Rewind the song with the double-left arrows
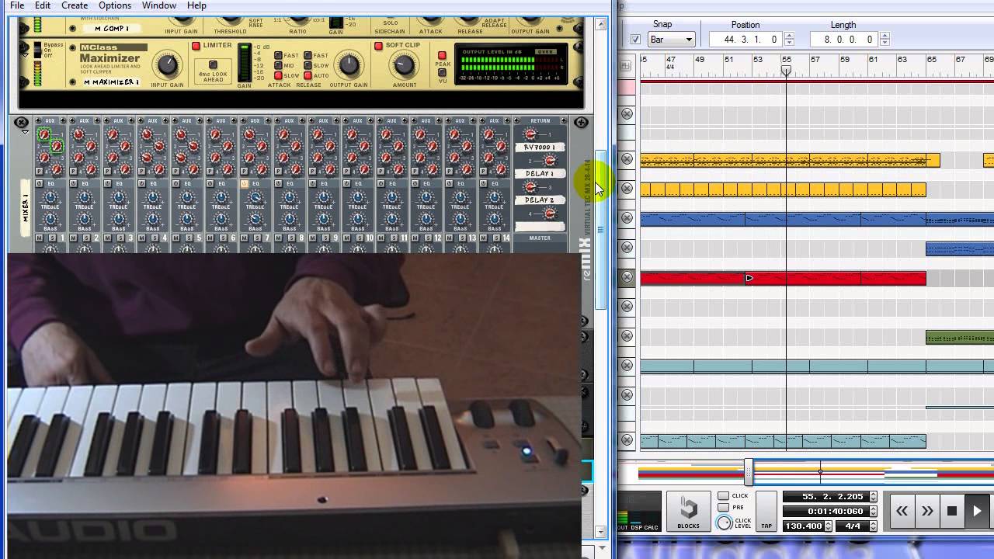994x559 pixels. pos(902,511)
